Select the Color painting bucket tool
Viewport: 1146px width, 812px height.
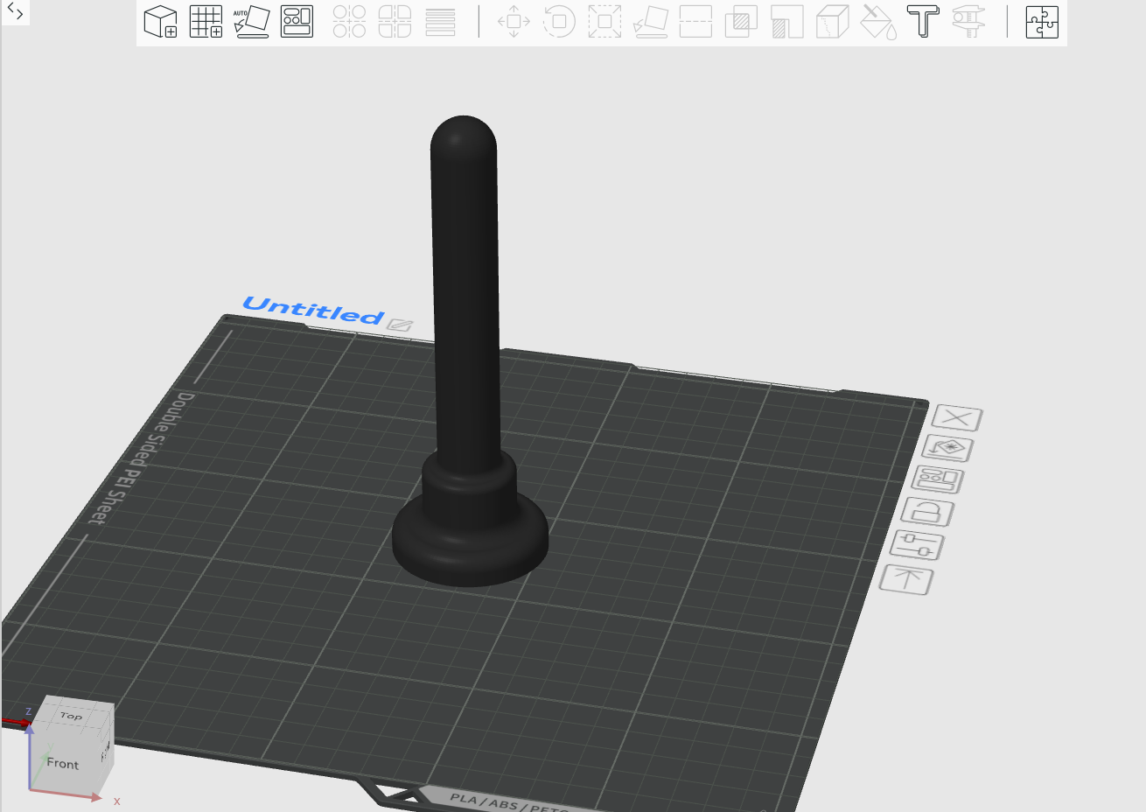coord(878,22)
